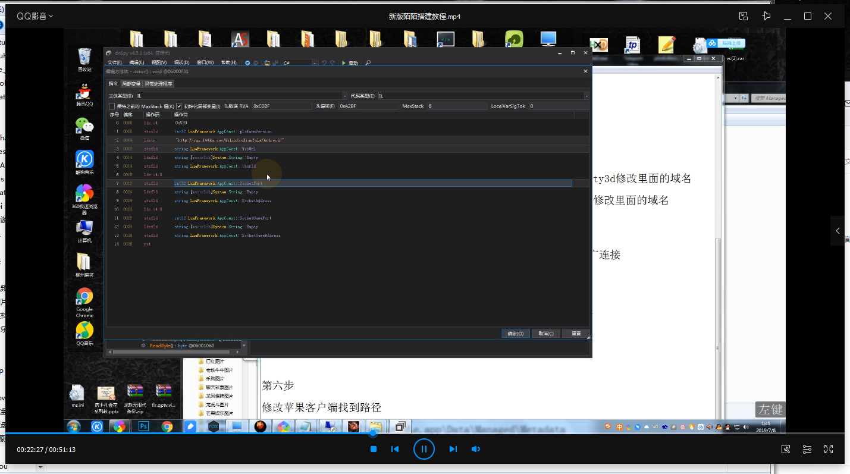Click the MaxStack value field

point(456,106)
